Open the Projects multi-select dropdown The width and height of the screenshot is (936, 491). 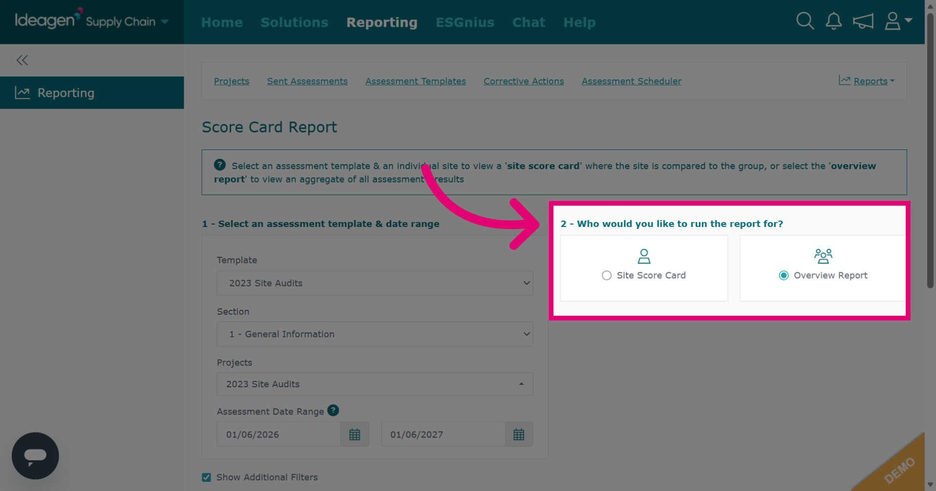coord(375,384)
